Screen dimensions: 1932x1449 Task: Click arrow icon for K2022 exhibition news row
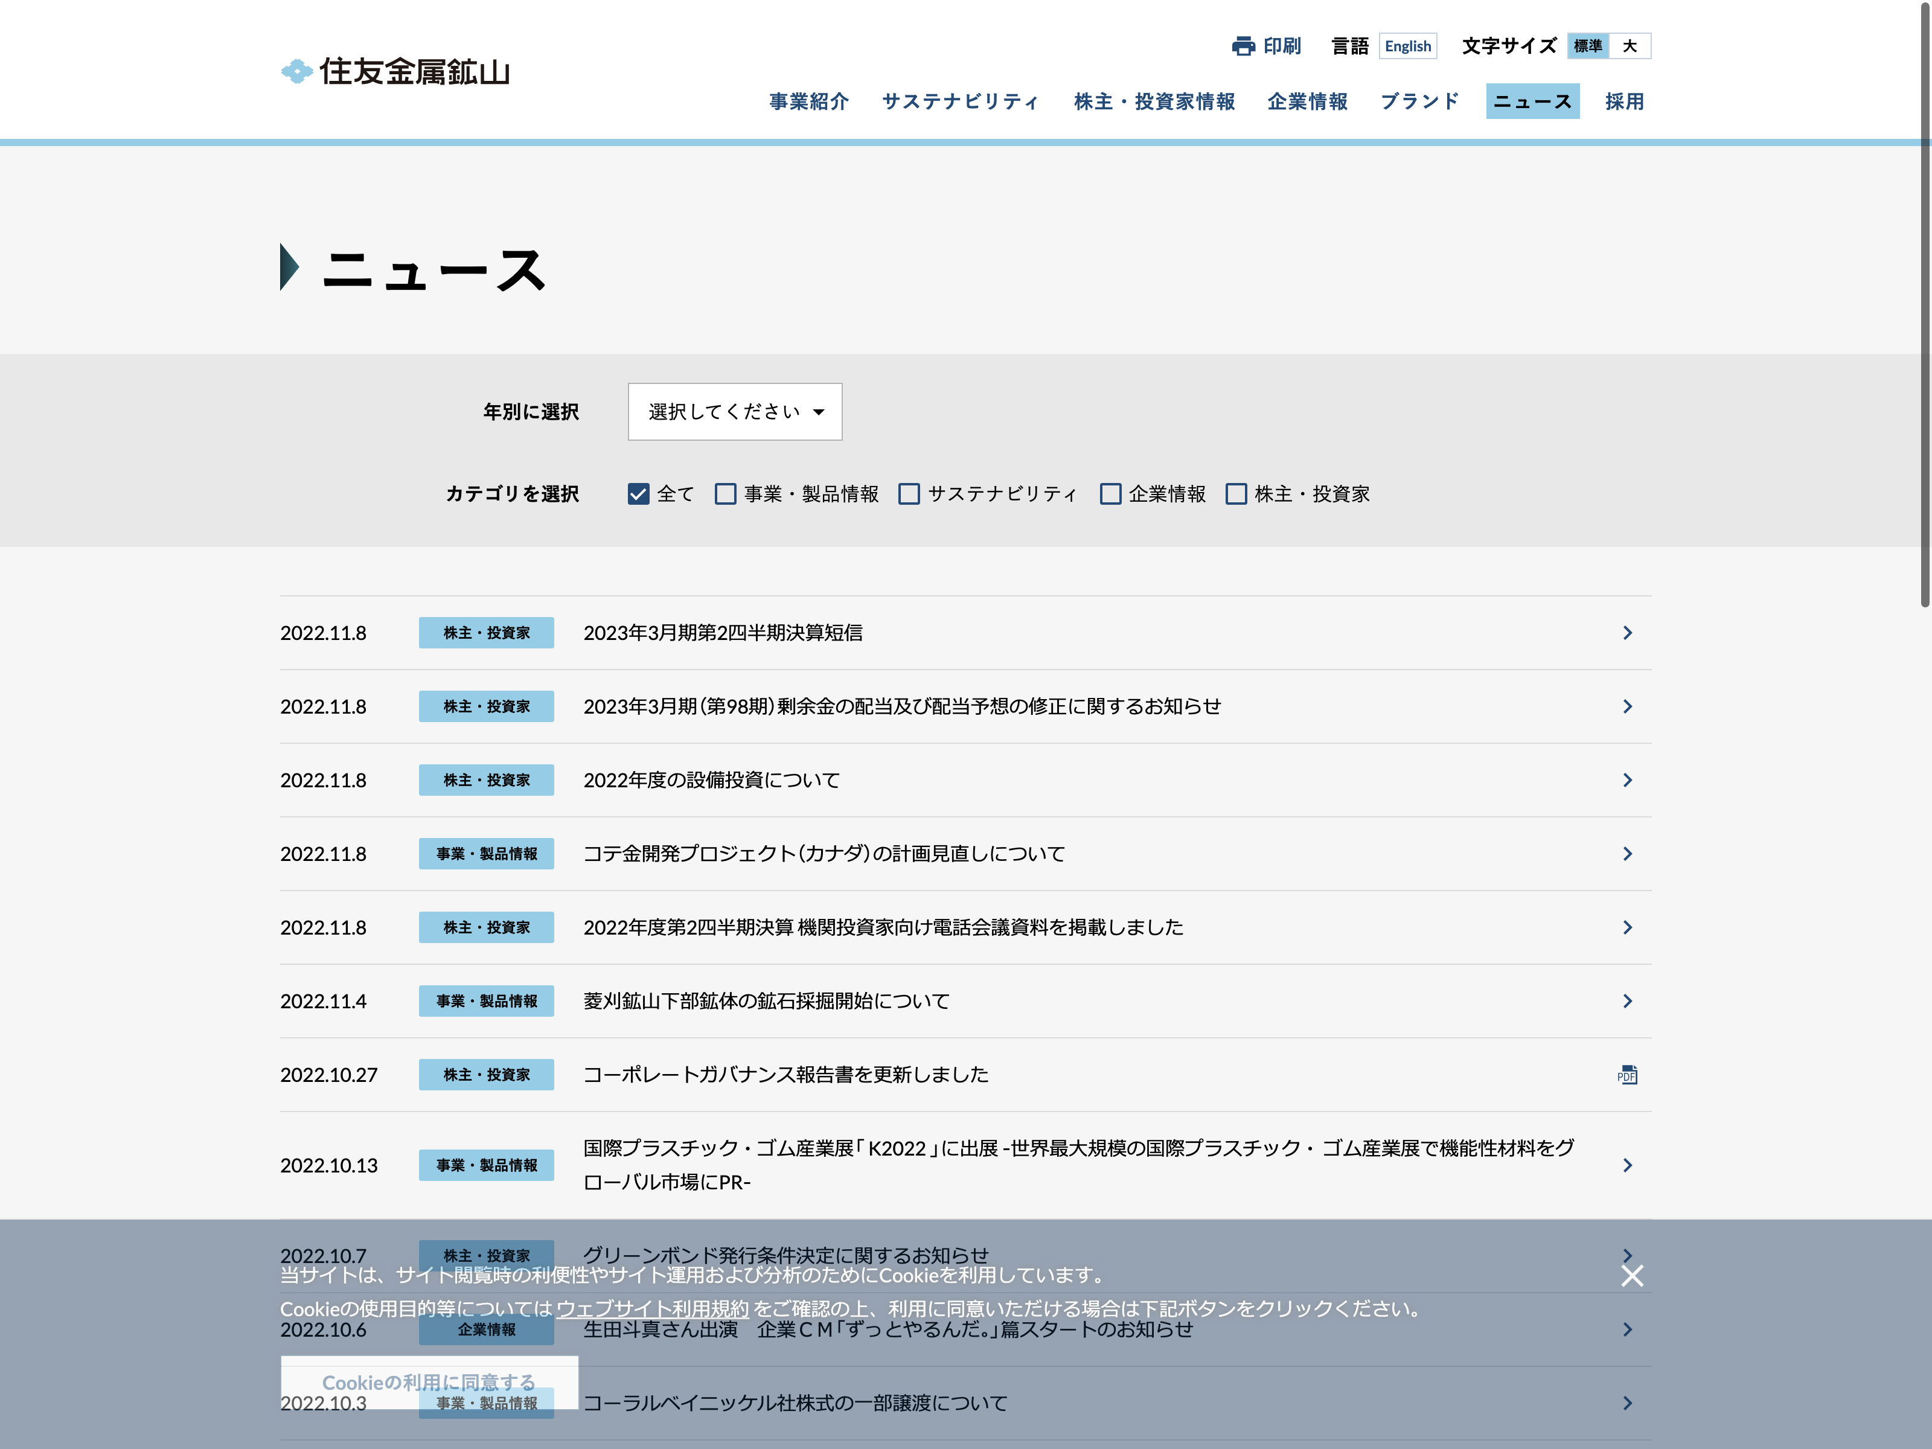(1627, 1166)
